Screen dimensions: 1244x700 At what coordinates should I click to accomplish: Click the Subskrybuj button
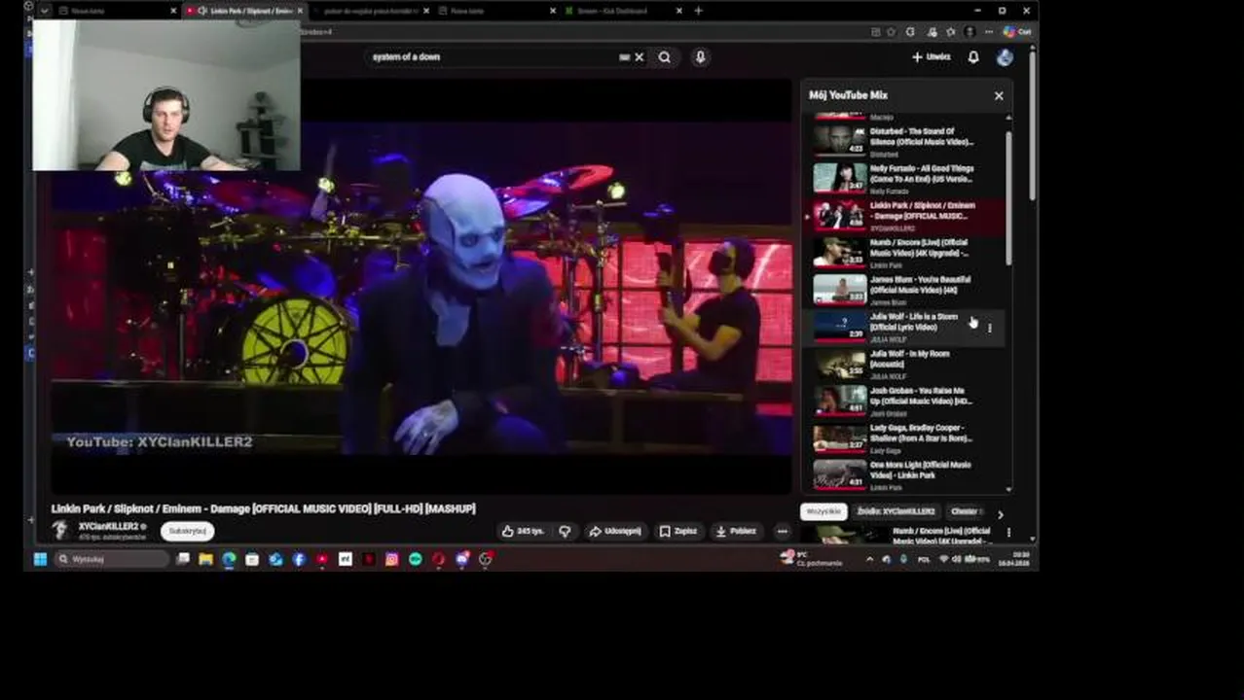[x=188, y=531]
